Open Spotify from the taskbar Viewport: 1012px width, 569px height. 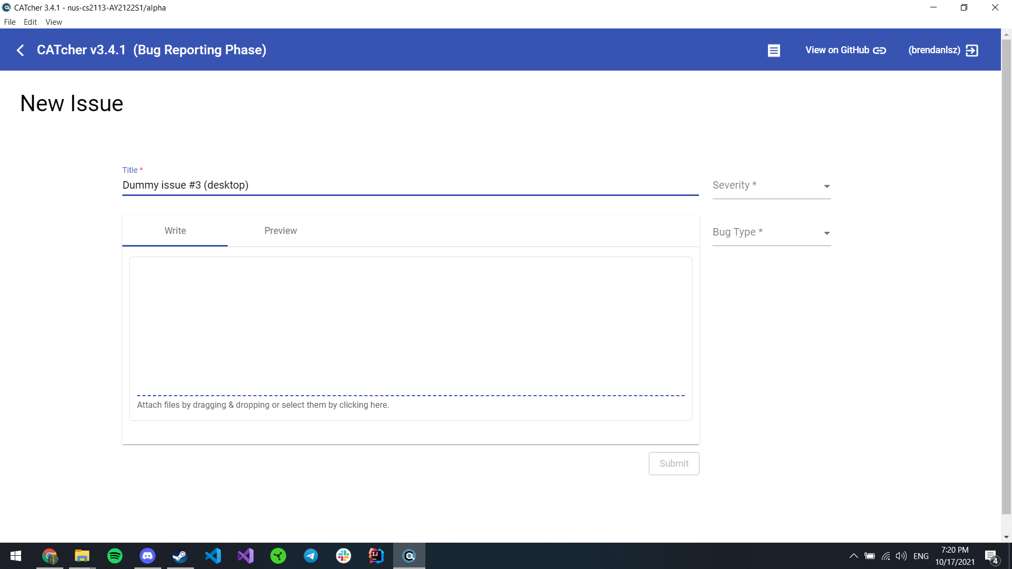[115, 556]
